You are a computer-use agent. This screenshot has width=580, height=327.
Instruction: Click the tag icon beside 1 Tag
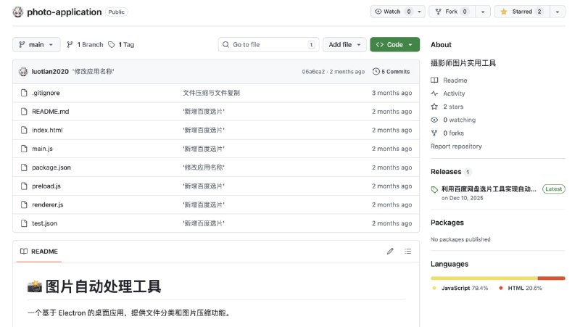[112, 44]
